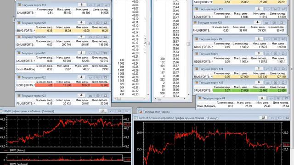Click red -1,01 cell in GZU0 row
The image size is (294, 165).
tap(45, 85)
